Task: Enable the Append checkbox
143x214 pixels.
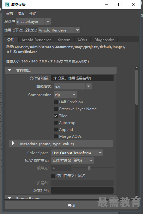Action: [x=56, y=130]
